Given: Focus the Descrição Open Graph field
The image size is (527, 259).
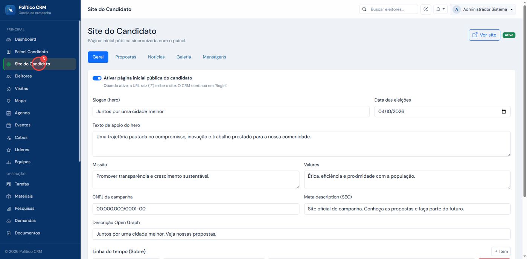Looking at the screenshot, I should pos(302,234).
